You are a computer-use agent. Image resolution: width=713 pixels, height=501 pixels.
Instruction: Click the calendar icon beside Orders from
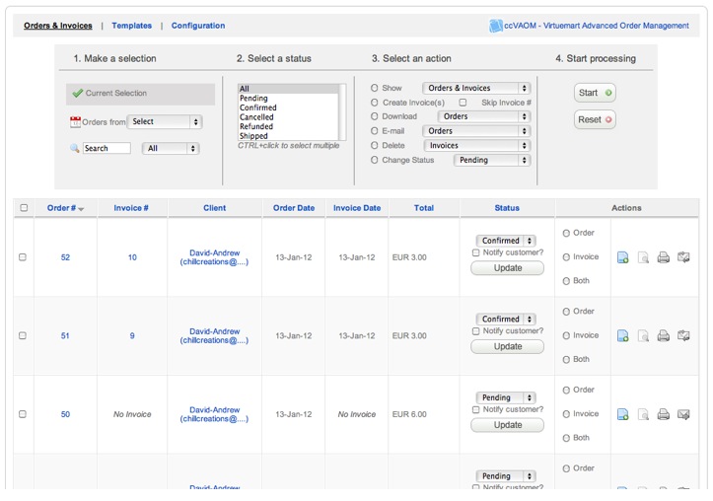(75, 122)
